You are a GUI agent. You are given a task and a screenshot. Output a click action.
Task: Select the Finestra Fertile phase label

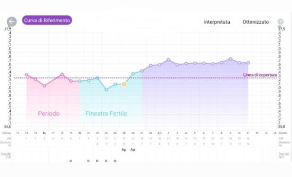point(106,113)
